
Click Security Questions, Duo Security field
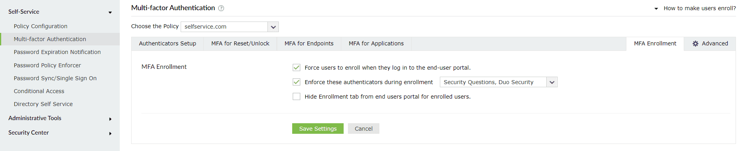coord(493,82)
